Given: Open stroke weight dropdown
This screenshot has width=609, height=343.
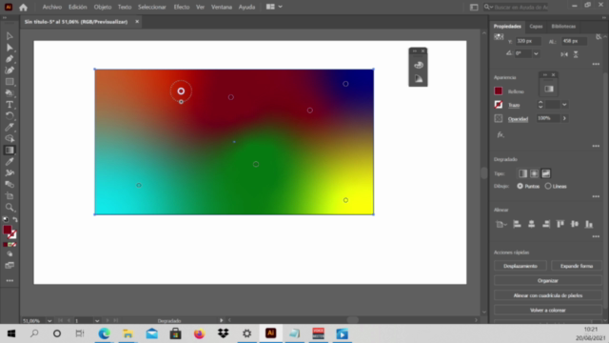Looking at the screenshot, I should pos(564,105).
